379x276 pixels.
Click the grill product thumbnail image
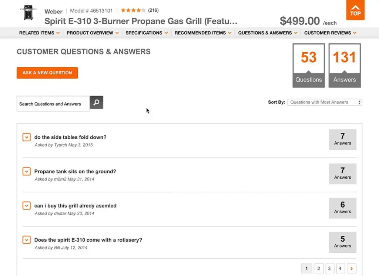(x=28, y=13)
